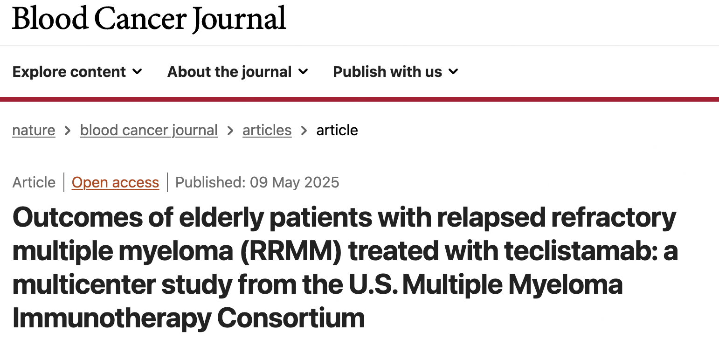Open the About the journal menu label

point(229,72)
